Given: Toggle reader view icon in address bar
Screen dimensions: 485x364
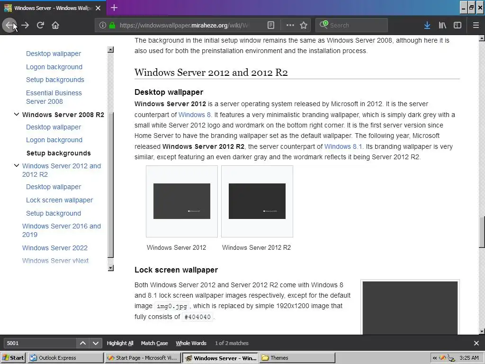Looking at the screenshot, I should 270,25.
